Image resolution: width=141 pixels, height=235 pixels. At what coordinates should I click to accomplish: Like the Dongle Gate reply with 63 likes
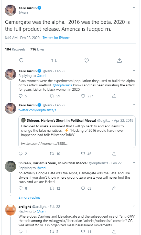click(83, 188)
